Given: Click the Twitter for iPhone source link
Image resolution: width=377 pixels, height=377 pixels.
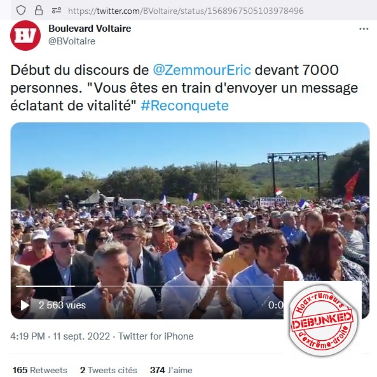Looking at the screenshot, I should 156,336.
